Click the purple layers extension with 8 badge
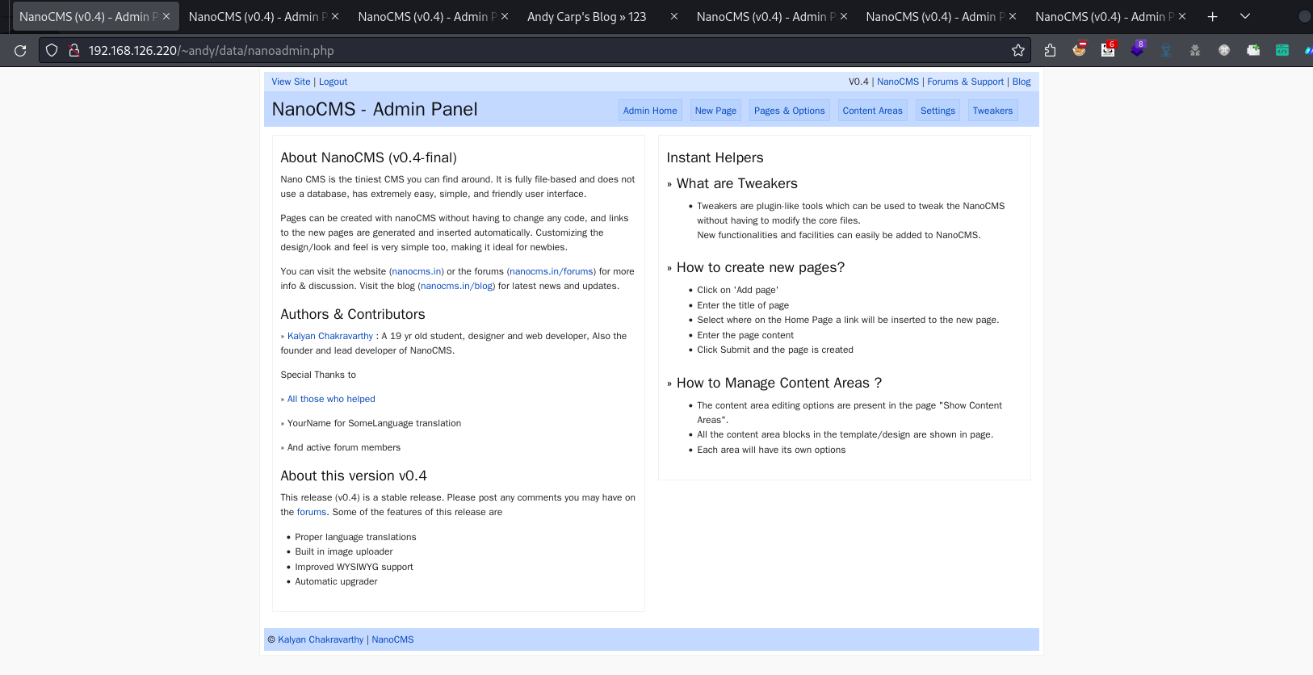This screenshot has width=1313, height=675. pyautogui.click(x=1138, y=49)
